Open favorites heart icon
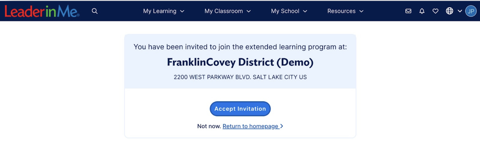This screenshot has height=147, width=480. (x=435, y=11)
